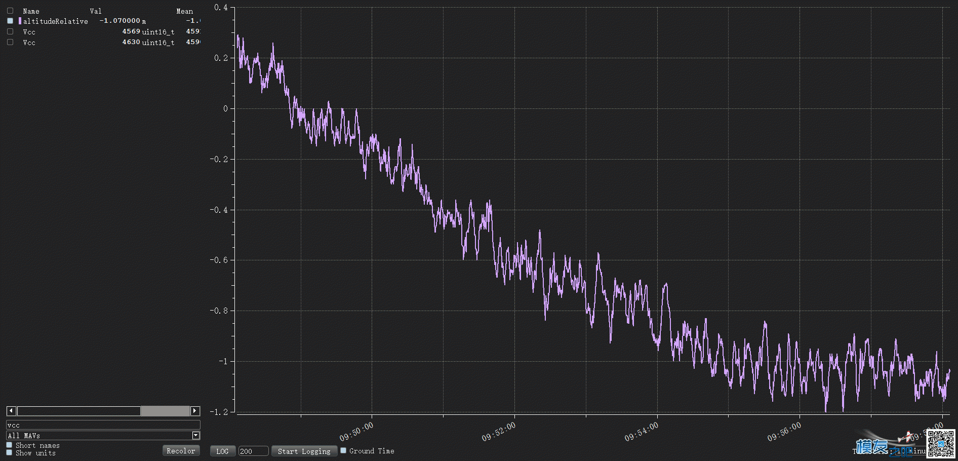The image size is (958, 461).
Task: Toggle the checkbox beside the Name header
Action: pyautogui.click(x=10, y=11)
